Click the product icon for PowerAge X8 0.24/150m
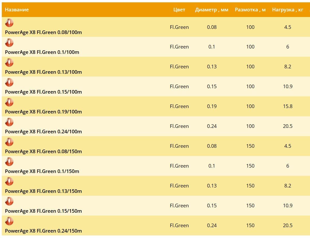This screenshot has height=238, width=310. [9, 221]
